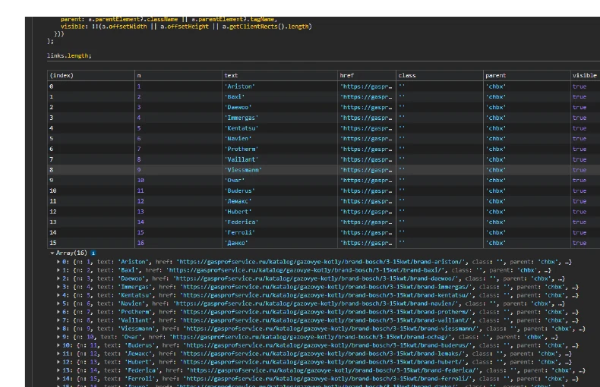600x387 pixels.
Task: Expand array entry 9 for Очаг
Action: tap(58, 337)
